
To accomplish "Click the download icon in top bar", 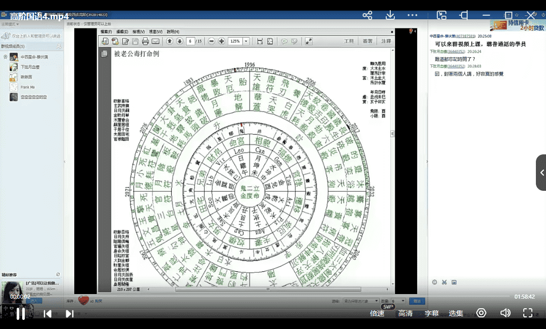I will [390, 15].
